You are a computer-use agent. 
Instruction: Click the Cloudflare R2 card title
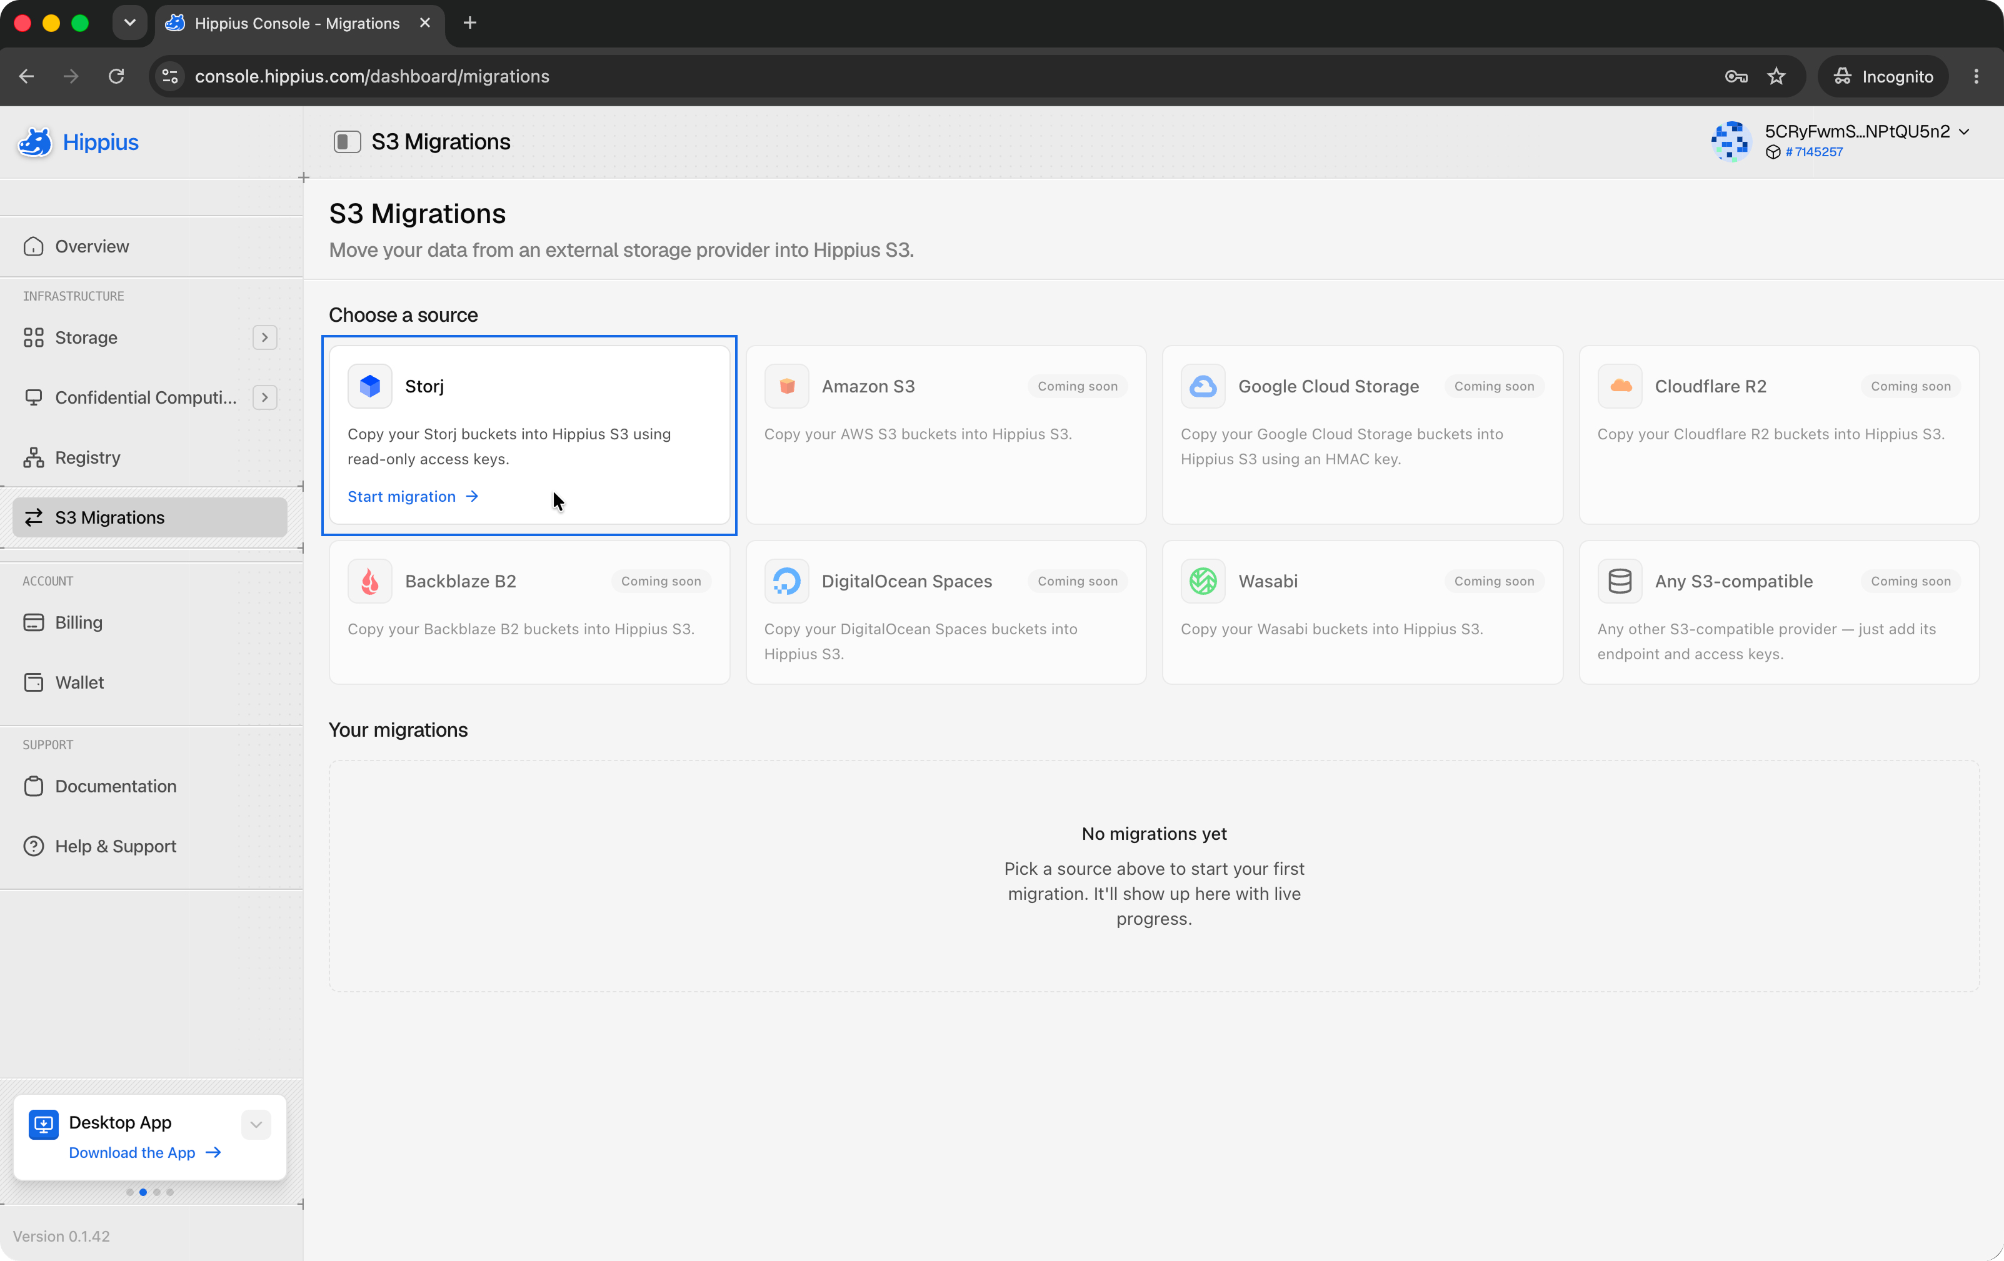[1710, 386]
